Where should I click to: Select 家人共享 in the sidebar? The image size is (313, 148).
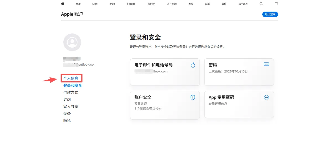71,107
